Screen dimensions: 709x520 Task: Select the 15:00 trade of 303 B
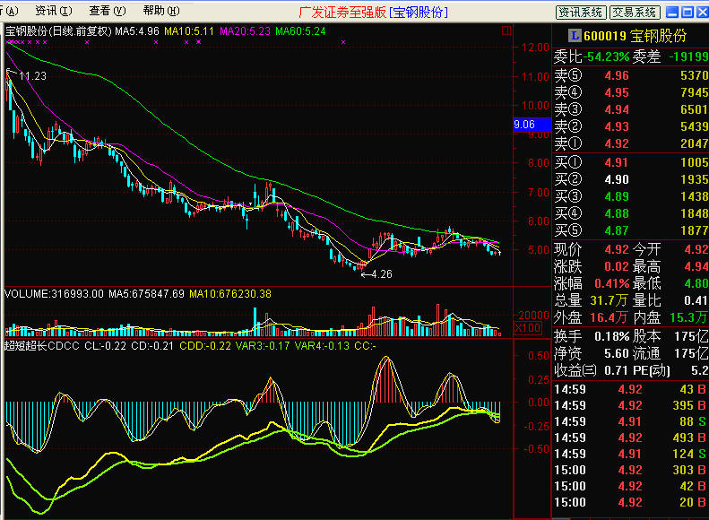coord(631,471)
